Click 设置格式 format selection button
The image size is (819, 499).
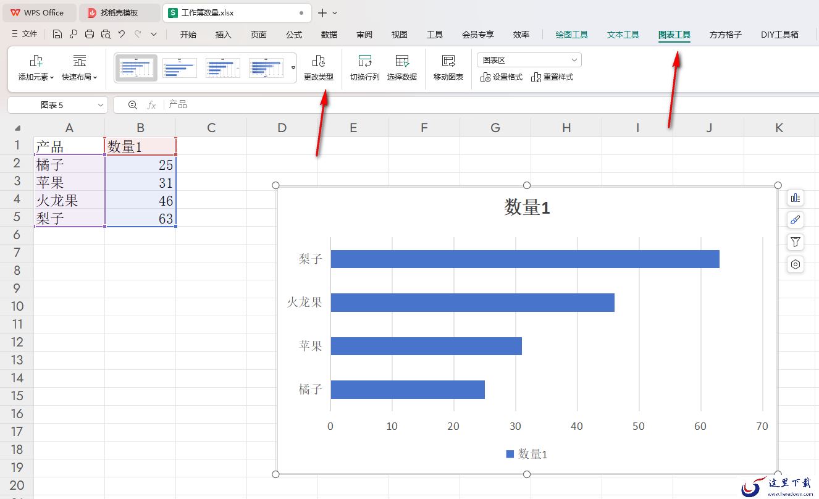click(x=502, y=77)
